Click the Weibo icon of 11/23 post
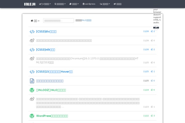Viewport: 185px width, 123px height. tap(32, 99)
